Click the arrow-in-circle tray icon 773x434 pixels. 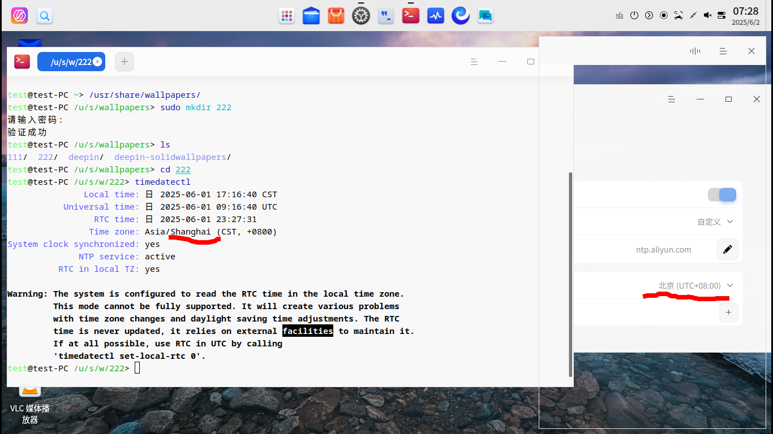(x=649, y=16)
